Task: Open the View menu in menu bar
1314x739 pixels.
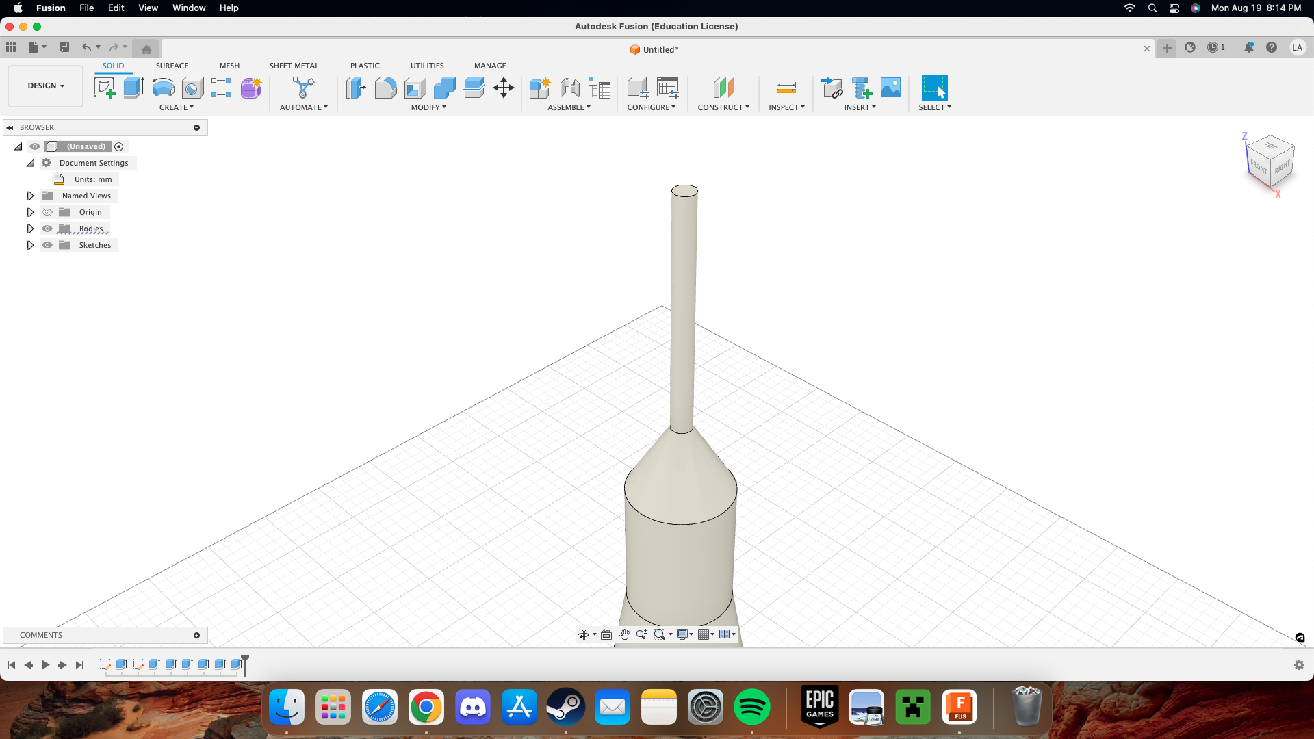Action: tap(147, 8)
